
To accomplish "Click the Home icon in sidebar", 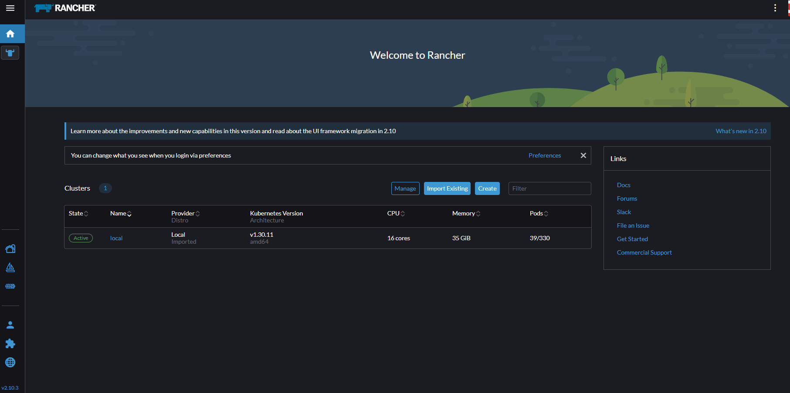I will point(10,34).
